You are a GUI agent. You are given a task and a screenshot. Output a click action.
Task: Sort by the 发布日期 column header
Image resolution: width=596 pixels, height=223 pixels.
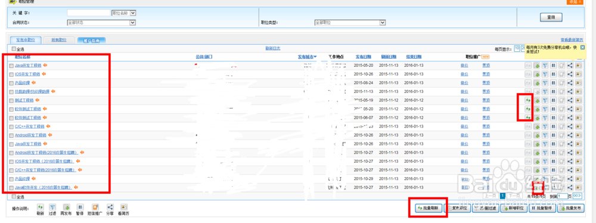click(364, 57)
